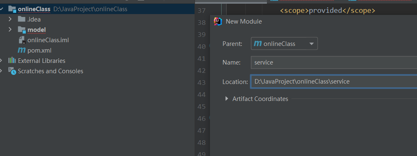Image resolution: width=417 pixels, height=156 pixels.
Task: Select the model module name
Action: tap(37, 30)
